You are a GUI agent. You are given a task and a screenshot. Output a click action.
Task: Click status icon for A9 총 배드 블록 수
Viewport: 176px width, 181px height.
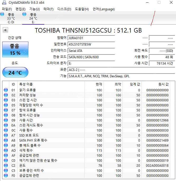coord(6,145)
